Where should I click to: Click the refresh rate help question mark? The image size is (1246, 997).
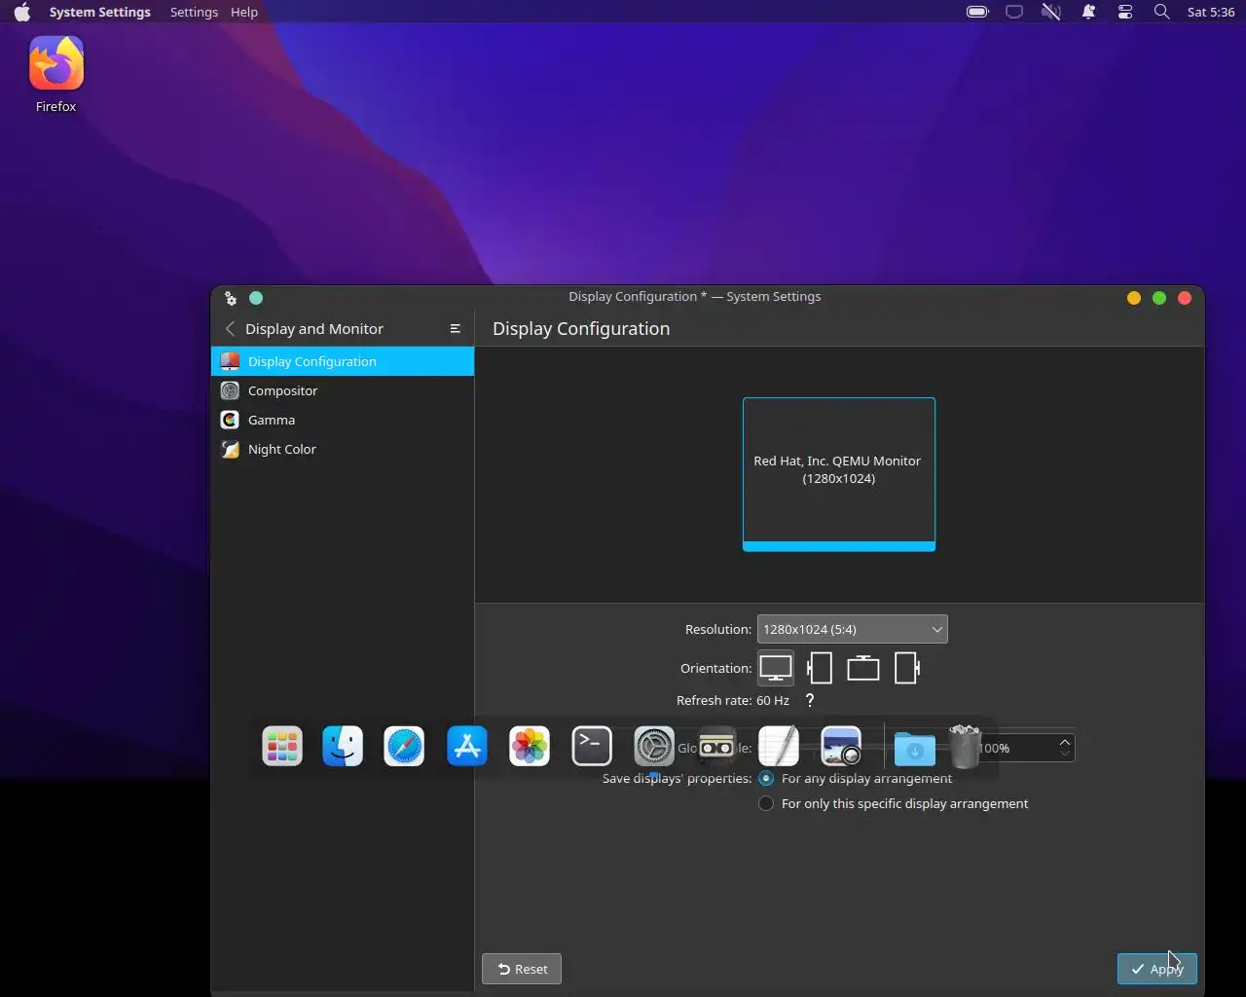pyautogui.click(x=809, y=700)
